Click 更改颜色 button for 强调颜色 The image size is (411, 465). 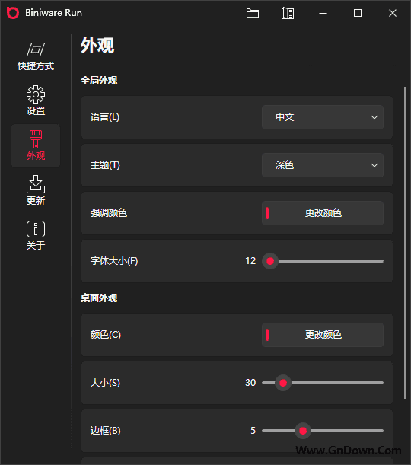[323, 213]
